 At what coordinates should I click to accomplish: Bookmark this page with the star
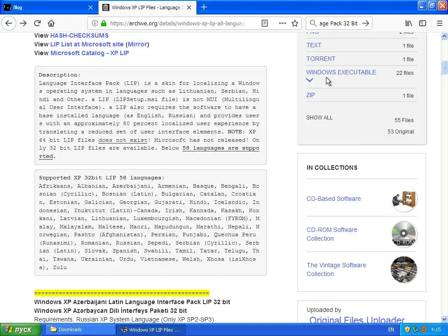pyautogui.click(x=295, y=24)
